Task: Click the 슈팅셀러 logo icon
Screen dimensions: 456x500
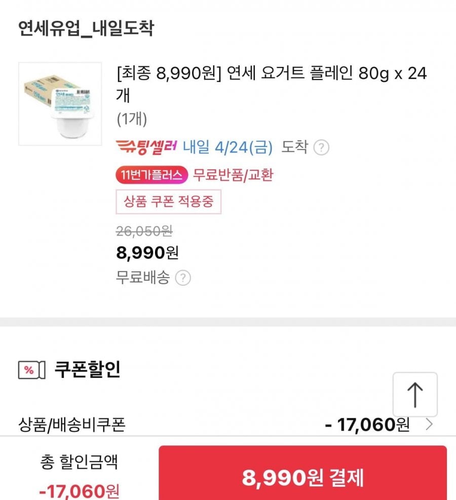Action: 146,147
